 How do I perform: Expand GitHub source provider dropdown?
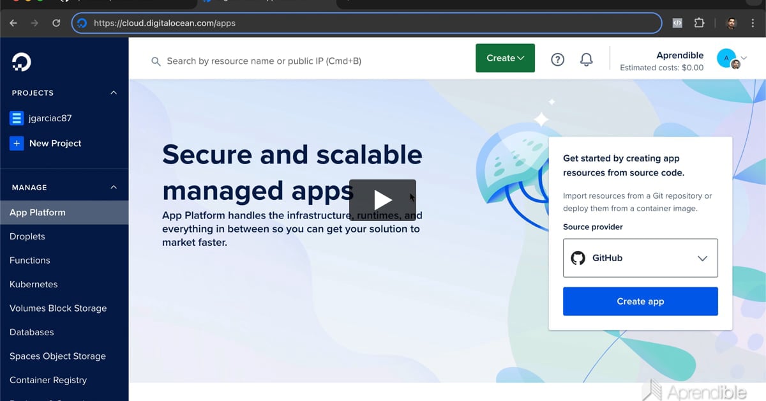coord(640,258)
